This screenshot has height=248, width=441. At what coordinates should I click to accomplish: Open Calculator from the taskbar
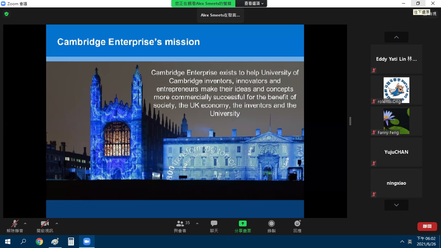coord(71,242)
